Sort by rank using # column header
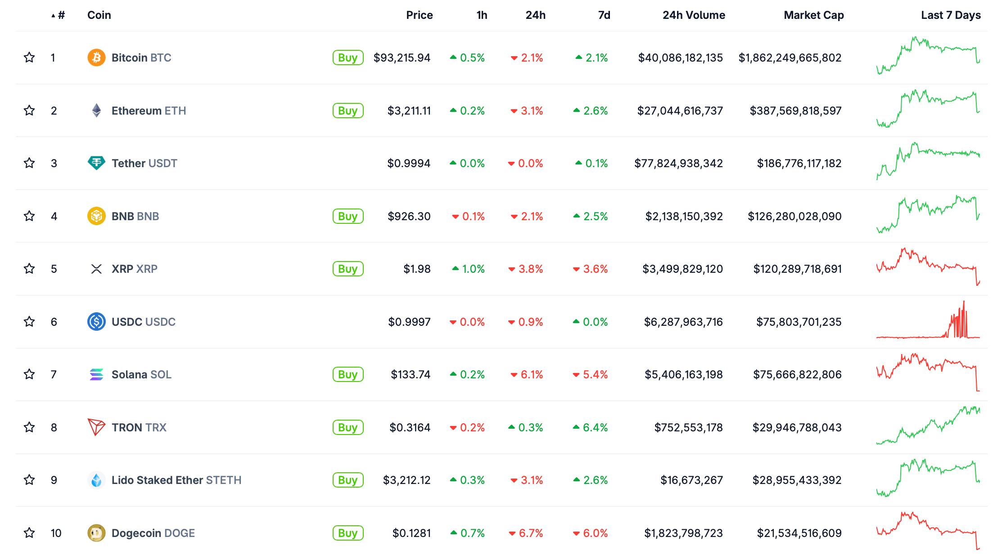The height and width of the screenshot is (559, 1002). (x=61, y=15)
